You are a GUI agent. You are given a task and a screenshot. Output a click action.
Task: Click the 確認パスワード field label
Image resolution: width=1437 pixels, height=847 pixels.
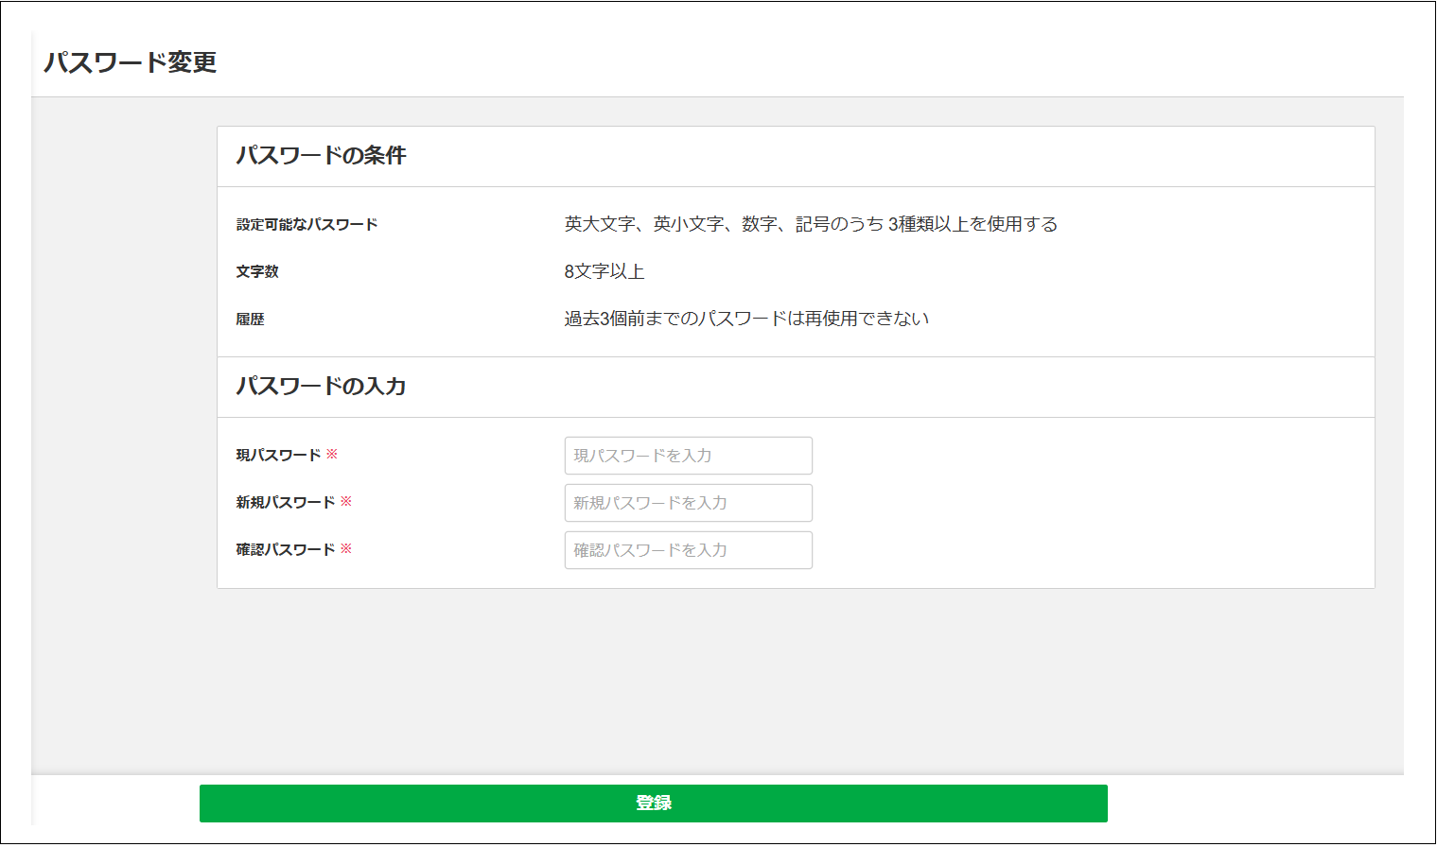286,550
